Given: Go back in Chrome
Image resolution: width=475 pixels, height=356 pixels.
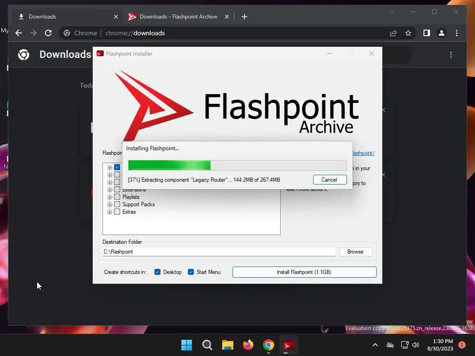Looking at the screenshot, I should click(19, 33).
